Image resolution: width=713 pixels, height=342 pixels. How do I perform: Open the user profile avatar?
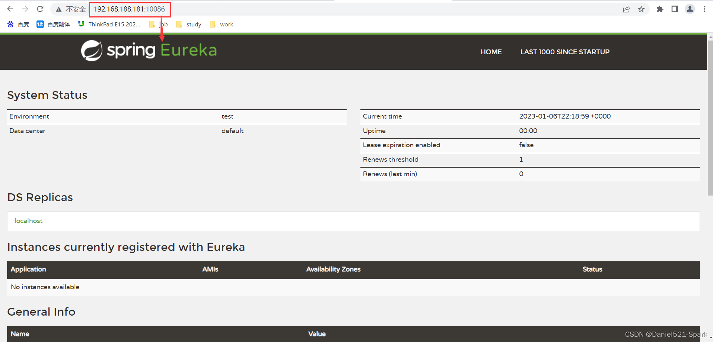tap(690, 9)
